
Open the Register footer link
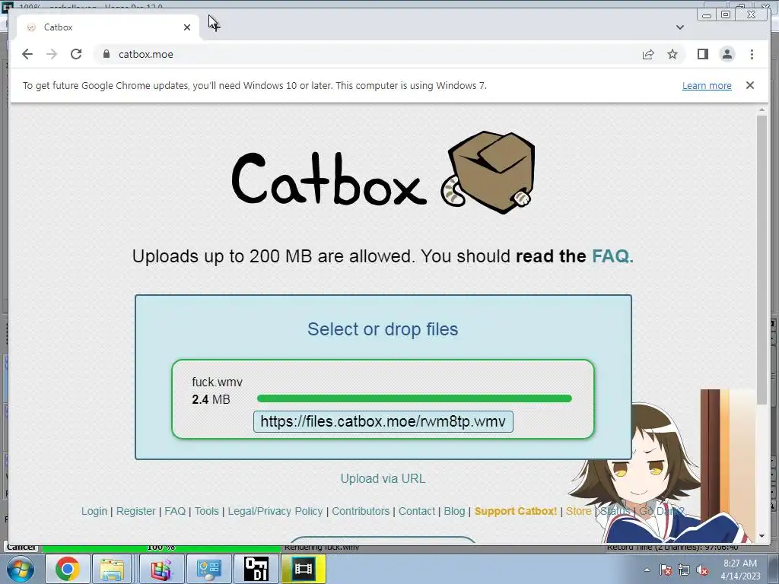tap(135, 511)
